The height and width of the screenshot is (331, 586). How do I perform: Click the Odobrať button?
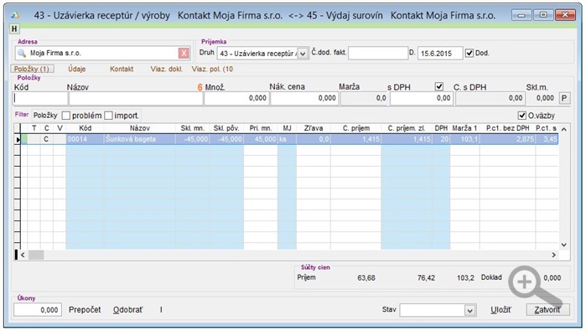(127, 310)
